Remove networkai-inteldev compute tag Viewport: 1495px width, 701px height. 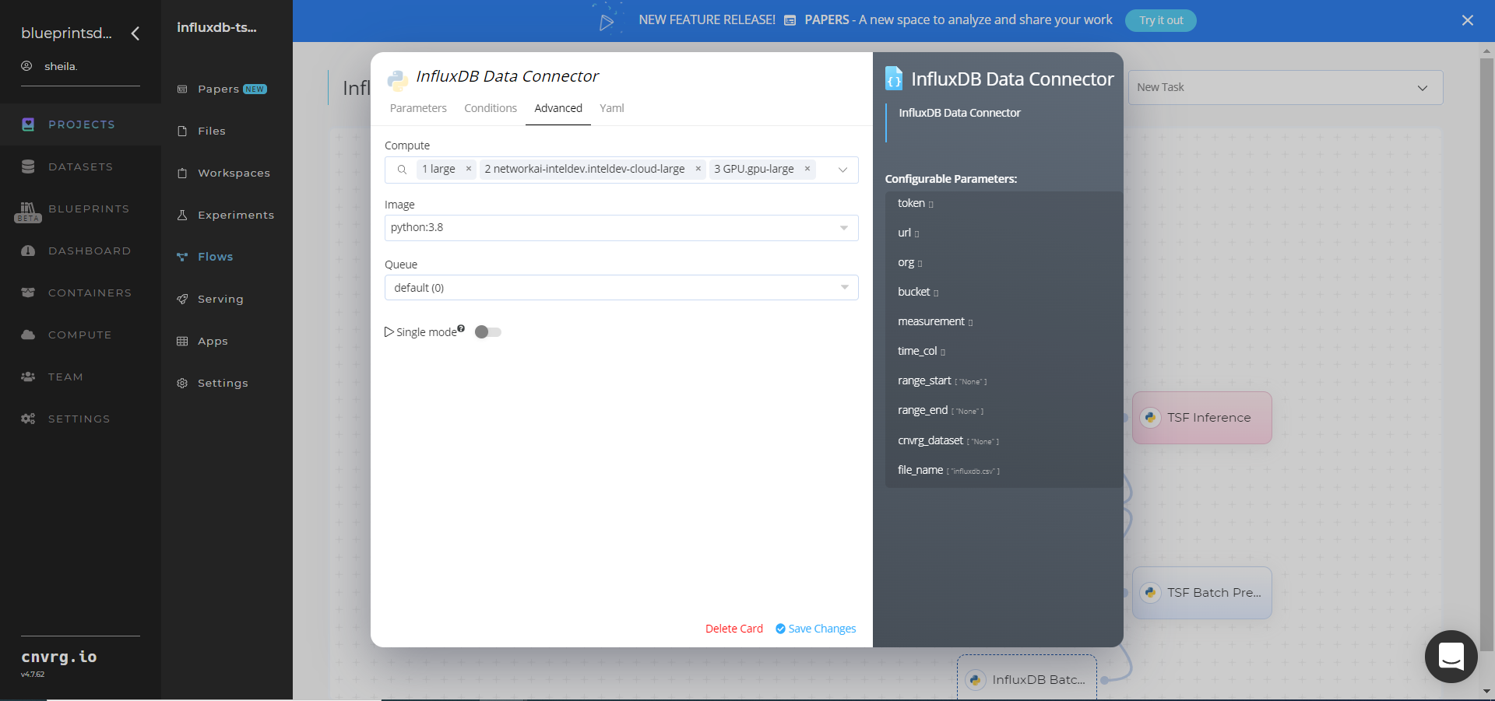click(x=698, y=169)
